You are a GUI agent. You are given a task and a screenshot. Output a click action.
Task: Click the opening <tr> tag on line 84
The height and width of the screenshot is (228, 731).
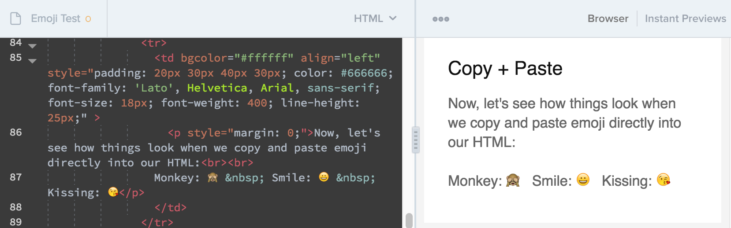154,43
